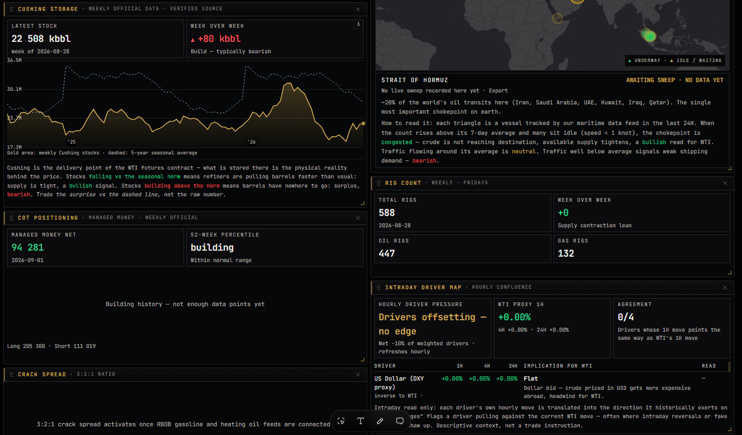742x435 pixels.
Task: Click 'Building history — not enough data points yet'
Action: (x=185, y=304)
